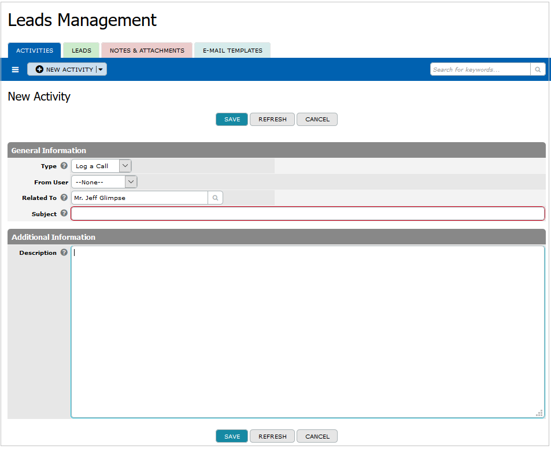Click the keyword search magnifier icon
The height and width of the screenshot is (449, 551).
[x=538, y=69]
